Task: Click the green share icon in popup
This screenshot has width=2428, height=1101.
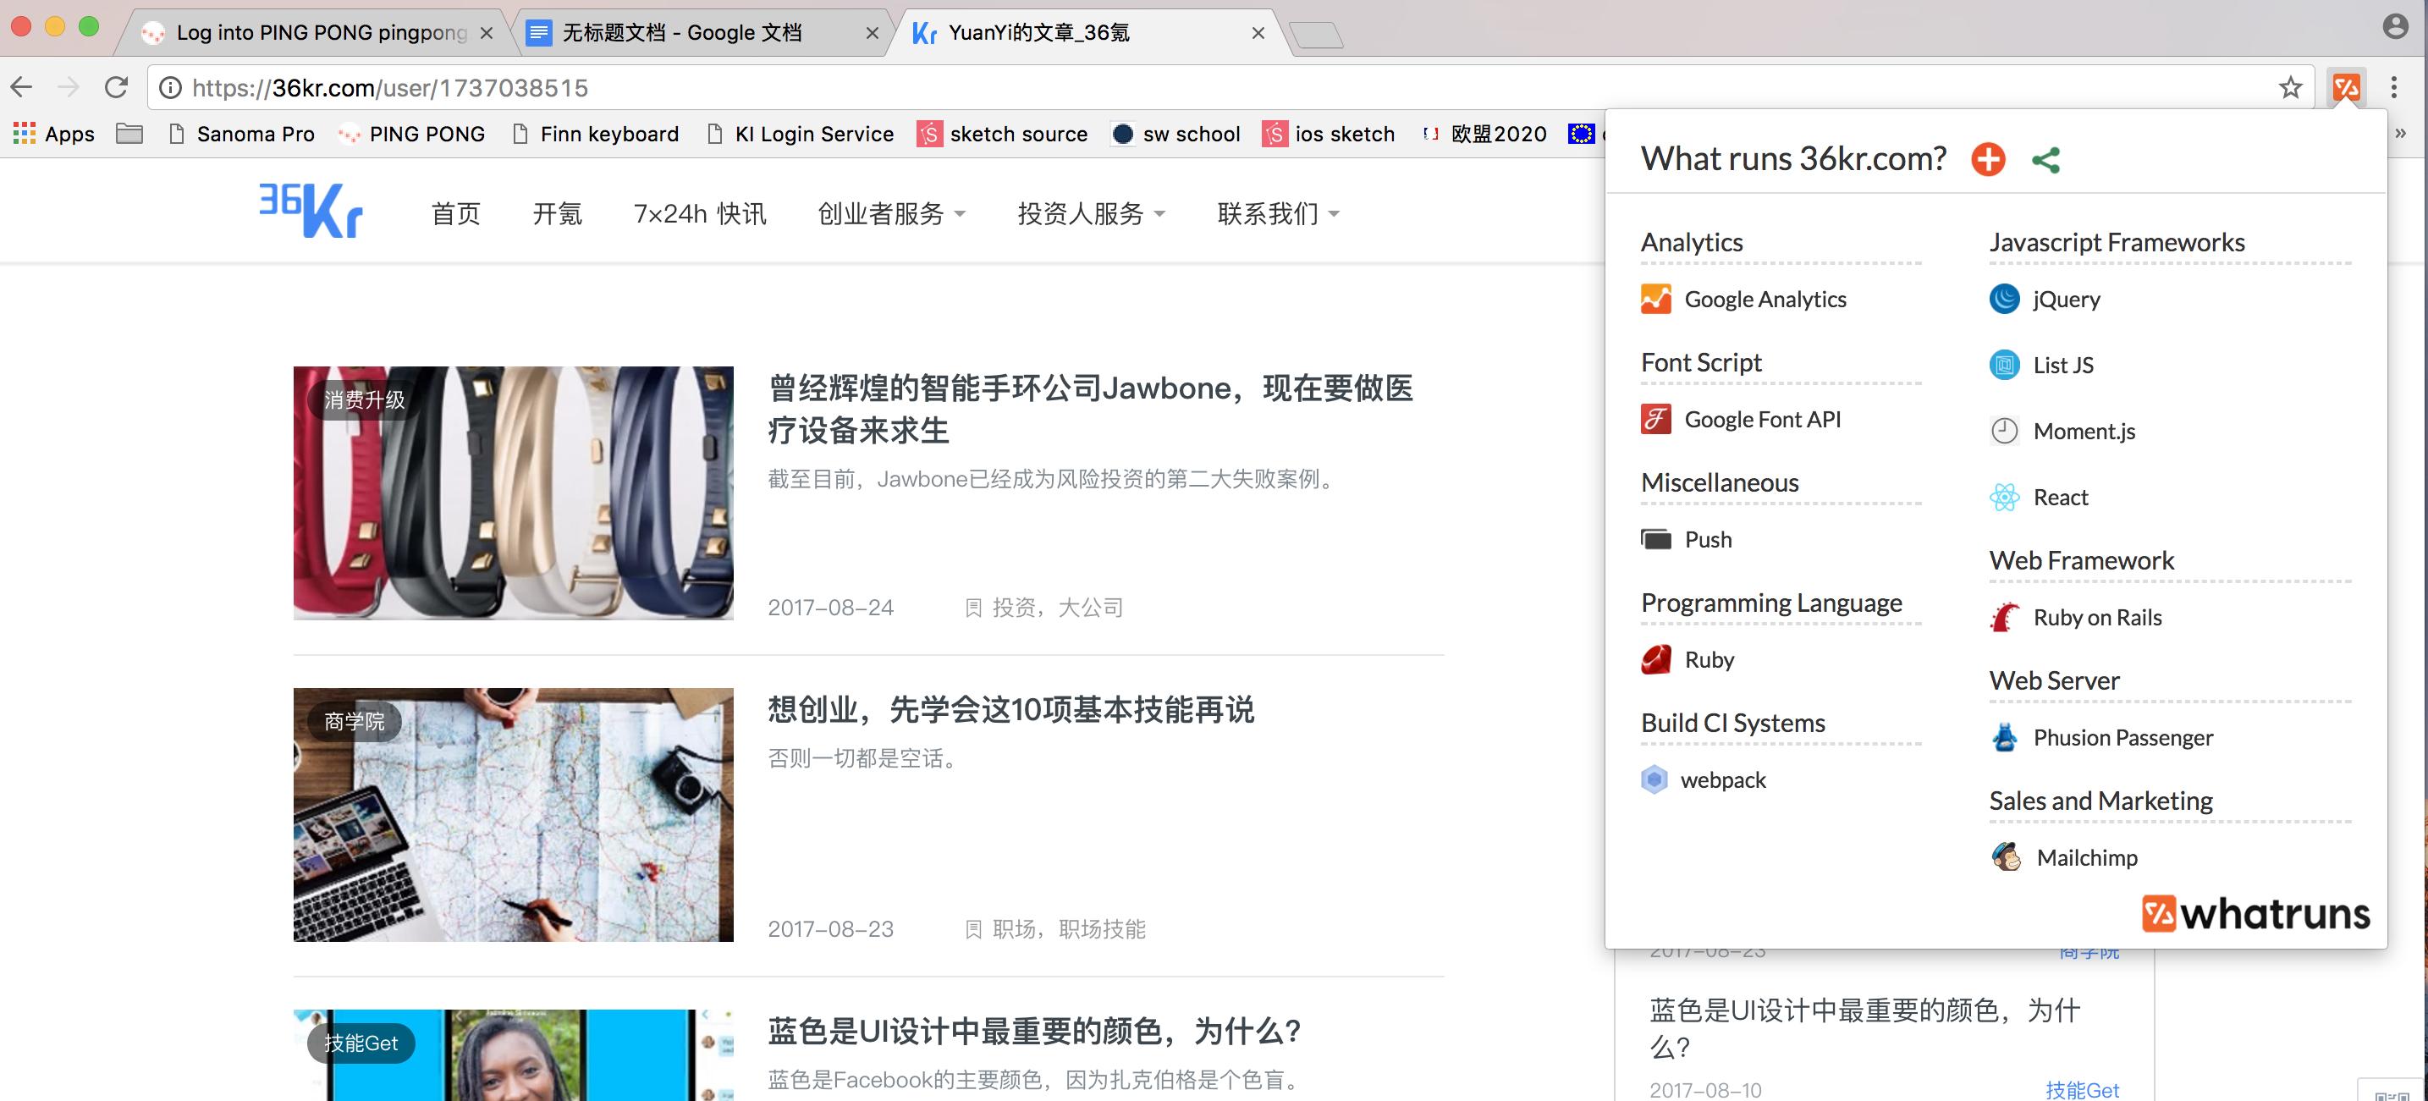Action: click(x=2045, y=159)
